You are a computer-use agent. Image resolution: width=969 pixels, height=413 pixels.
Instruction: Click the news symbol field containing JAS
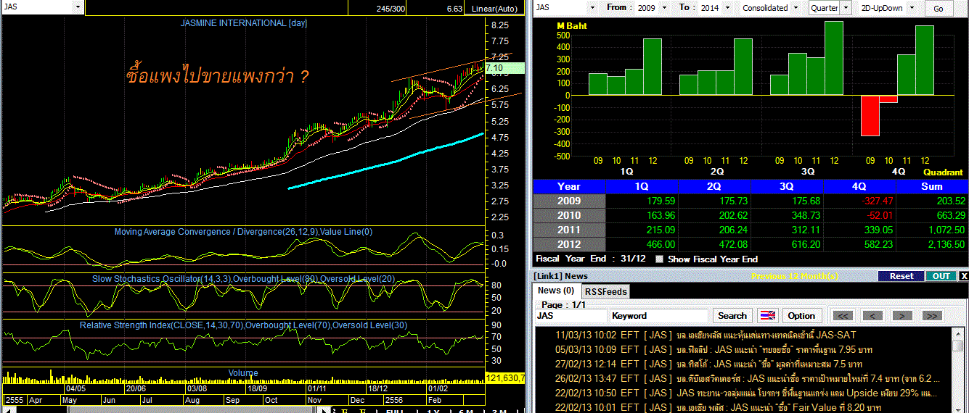(x=570, y=316)
